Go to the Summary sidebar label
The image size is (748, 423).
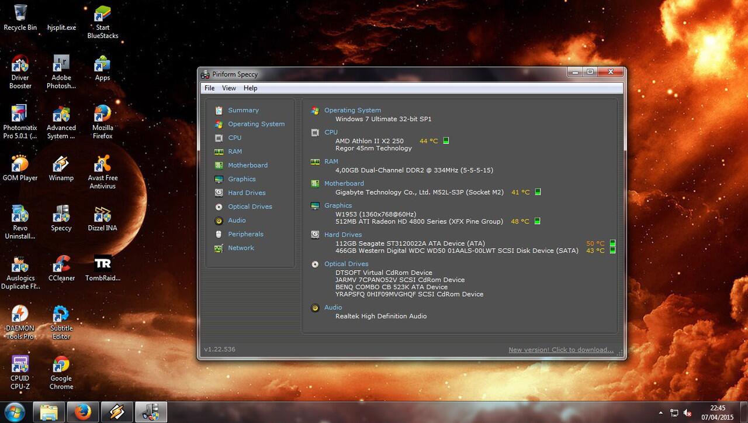243,111
